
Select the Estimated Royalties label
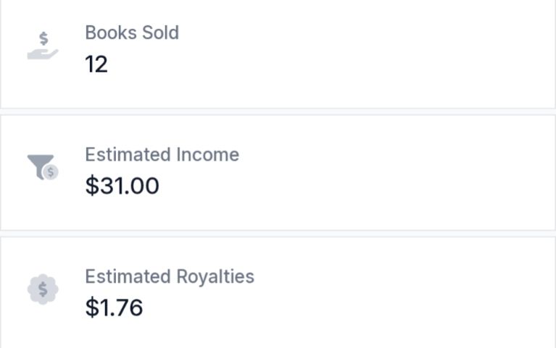click(170, 276)
